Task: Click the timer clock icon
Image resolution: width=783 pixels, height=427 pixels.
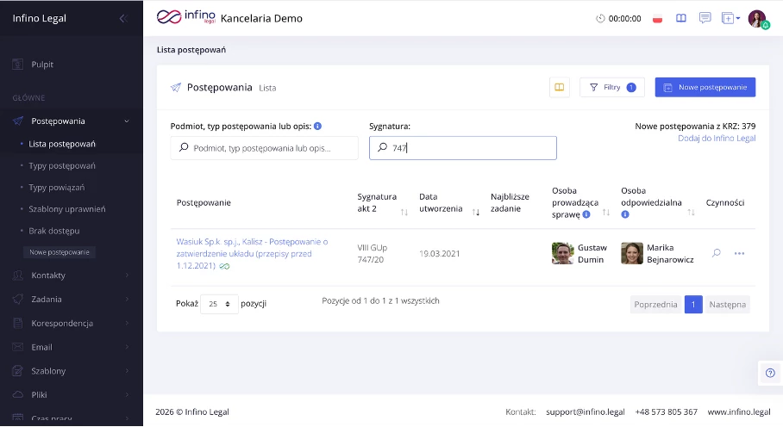Action: pyautogui.click(x=601, y=18)
